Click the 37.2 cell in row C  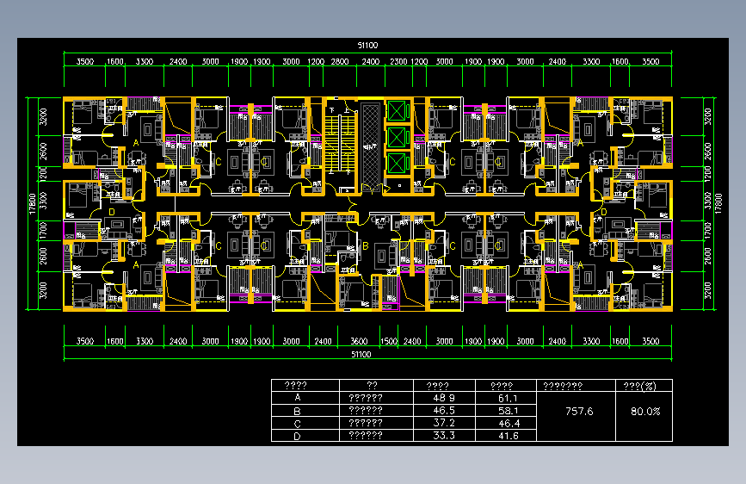click(x=444, y=423)
